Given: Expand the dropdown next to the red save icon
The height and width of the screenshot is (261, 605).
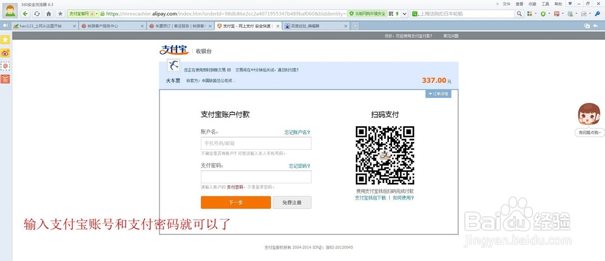Looking at the screenshot, I should 563,14.
